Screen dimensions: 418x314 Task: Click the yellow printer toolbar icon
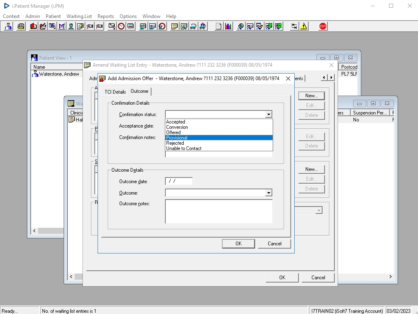[x=21, y=26]
